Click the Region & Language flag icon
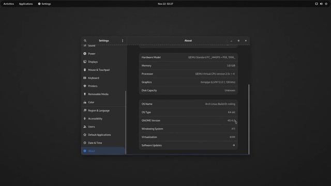 85,110
